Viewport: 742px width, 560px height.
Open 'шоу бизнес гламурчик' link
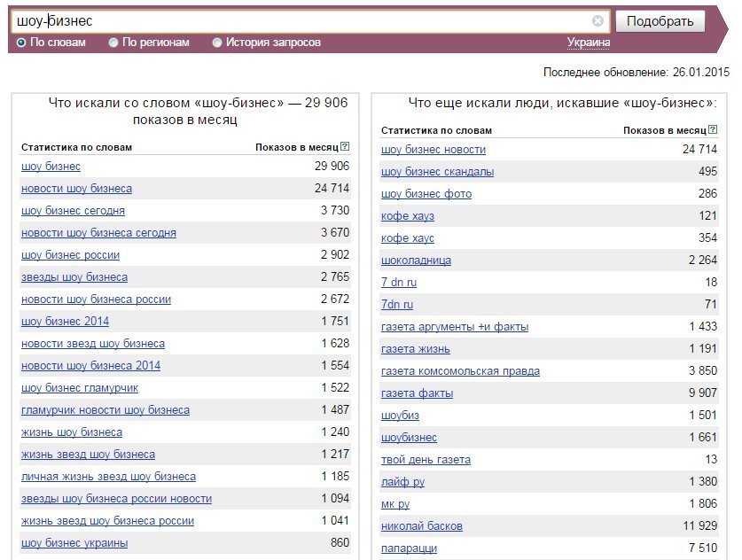point(80,388)
